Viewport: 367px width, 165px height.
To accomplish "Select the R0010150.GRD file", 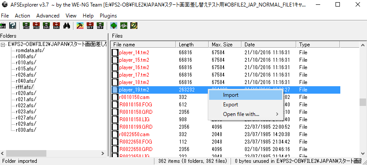I will point(136,112).
